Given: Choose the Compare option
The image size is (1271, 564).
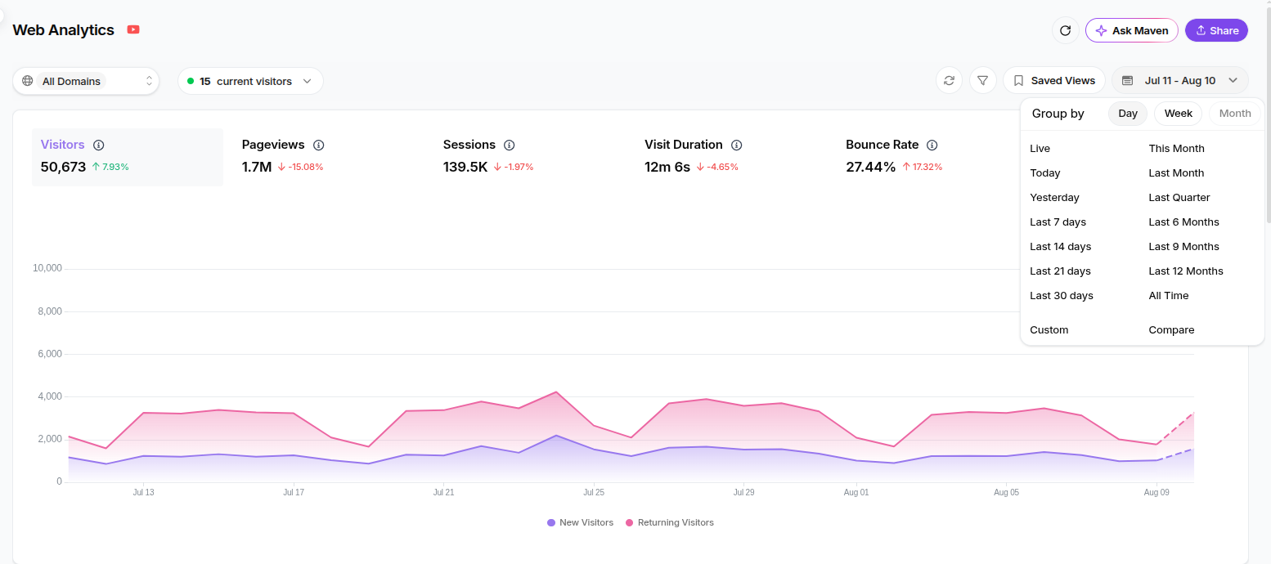Looking at the screenshot, I should [1172, 330].
